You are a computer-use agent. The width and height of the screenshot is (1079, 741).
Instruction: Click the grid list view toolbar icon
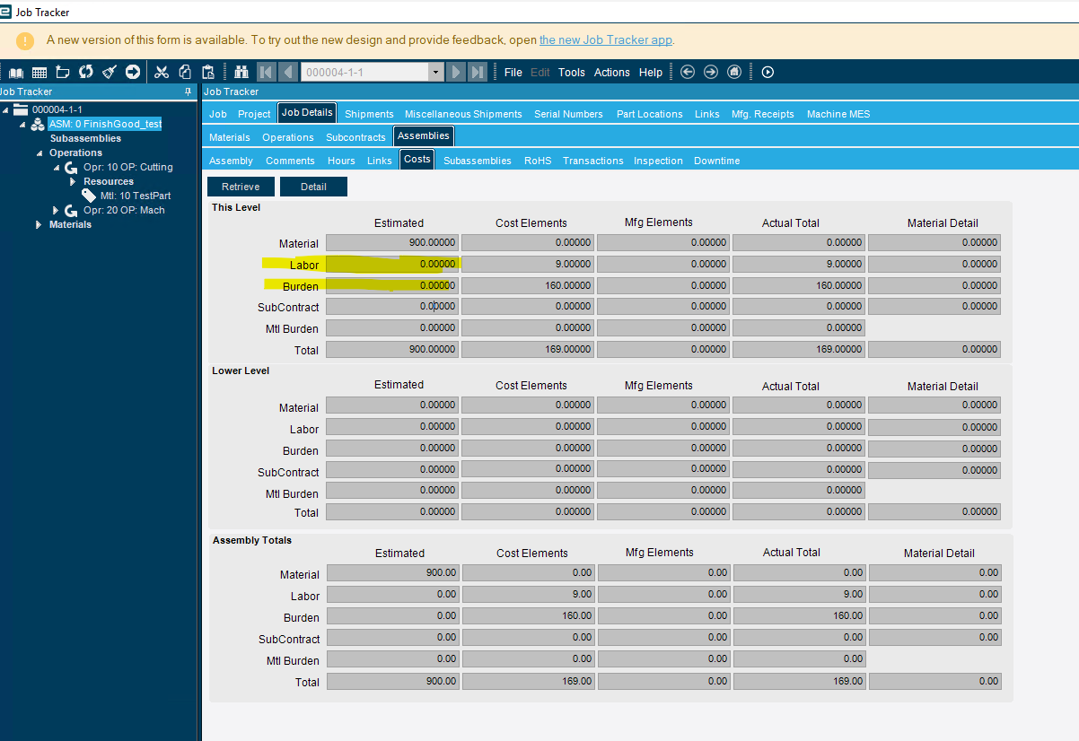(x=39, y=72)
